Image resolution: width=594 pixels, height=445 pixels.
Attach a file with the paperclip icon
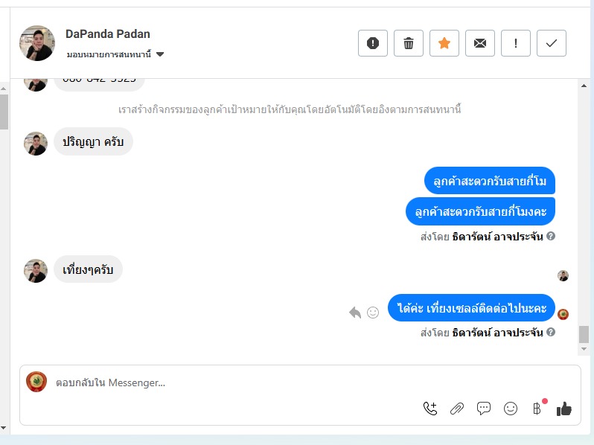(x=457, y=409)
